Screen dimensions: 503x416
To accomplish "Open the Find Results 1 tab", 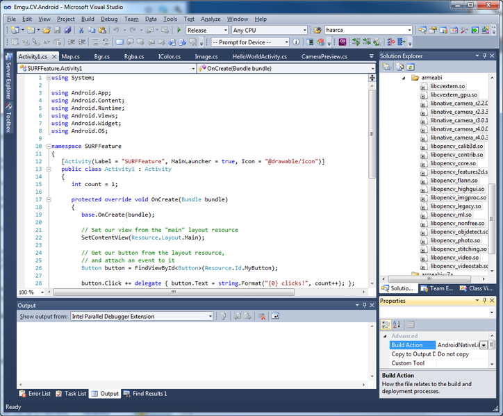I will pos(145,394).
